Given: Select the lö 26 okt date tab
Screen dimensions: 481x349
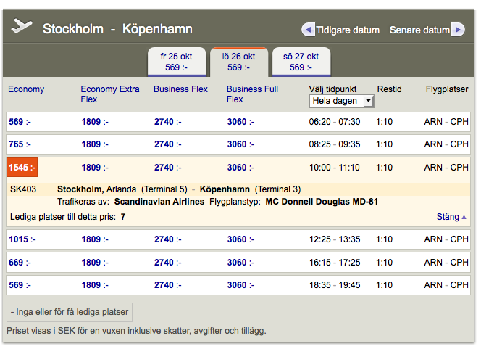Looking at the screenshot, I should 238,62.
